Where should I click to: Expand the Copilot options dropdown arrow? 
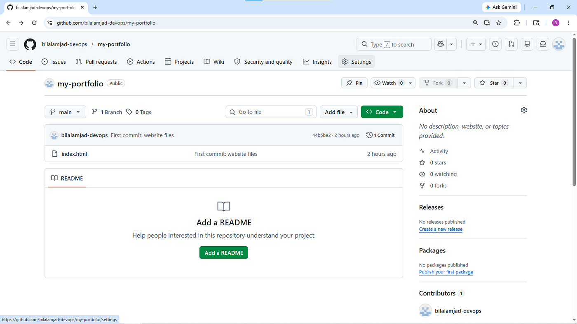(452, 44)
